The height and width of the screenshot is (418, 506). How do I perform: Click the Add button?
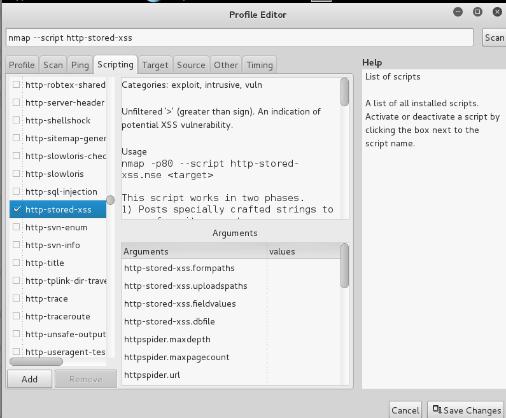click(29, 379)
